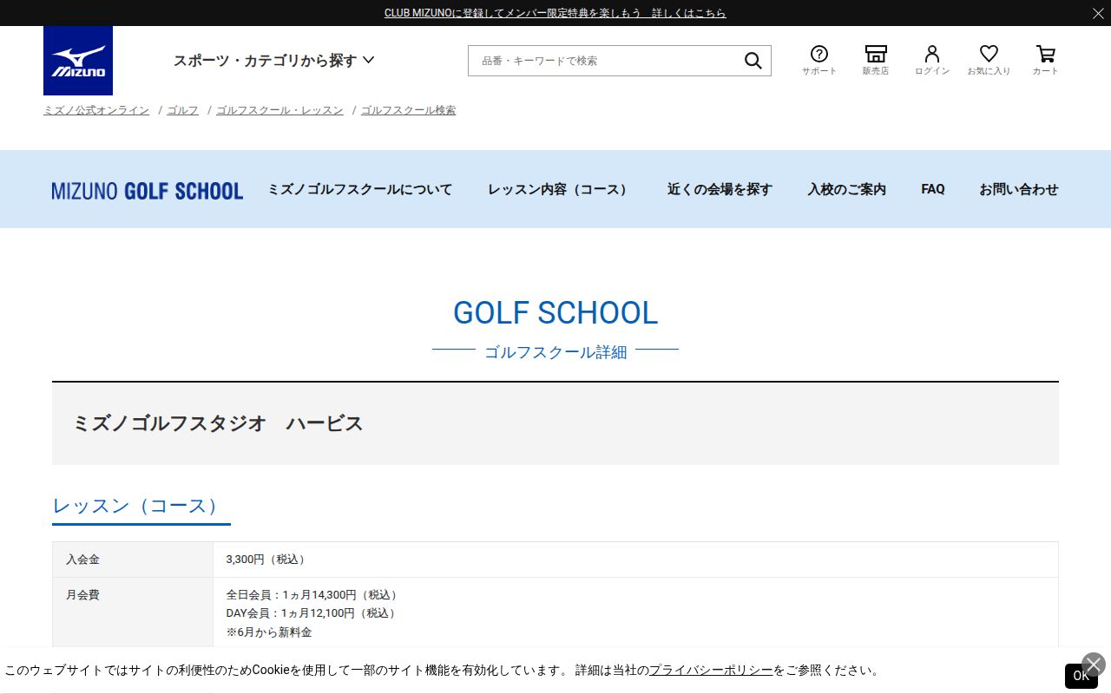1111x694 pixels.
Task: Click the ゴルフスクール詳細 subtitle
Action: point(555,352)
